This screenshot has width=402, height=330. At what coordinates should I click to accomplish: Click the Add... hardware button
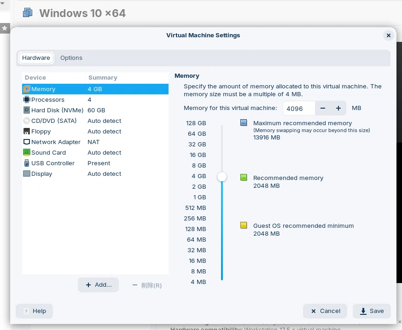click(99, 285)
